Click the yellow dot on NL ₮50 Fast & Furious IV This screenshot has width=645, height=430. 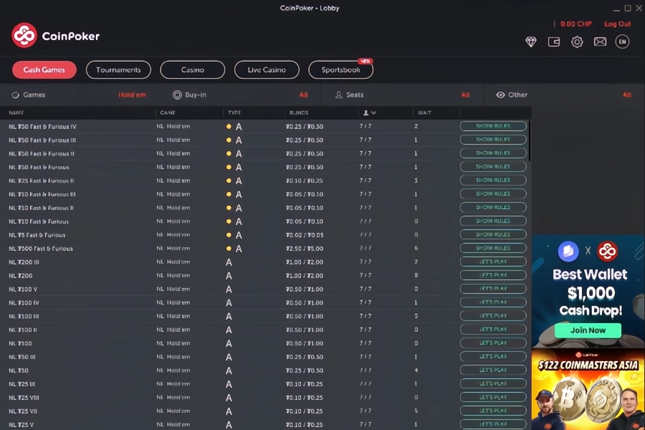229,127
